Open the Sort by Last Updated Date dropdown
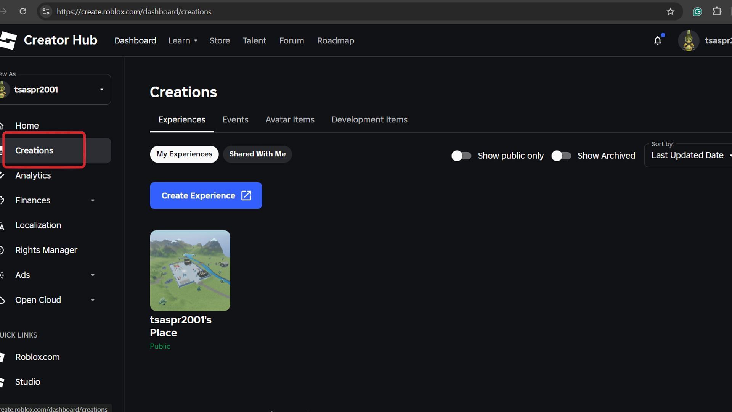Image resolution: width=732 pixels, height=412 pixels. pos(688,155)
